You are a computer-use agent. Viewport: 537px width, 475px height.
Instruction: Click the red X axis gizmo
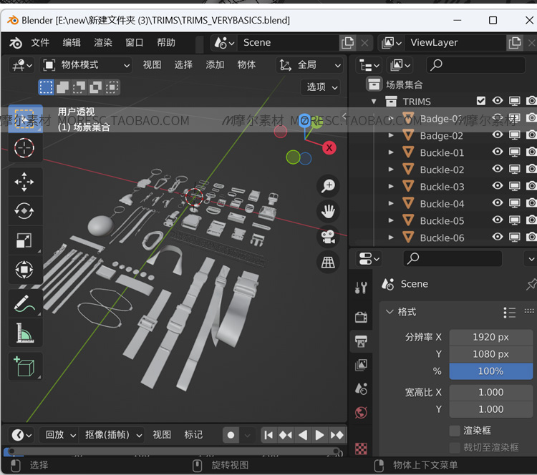(329, 148)
